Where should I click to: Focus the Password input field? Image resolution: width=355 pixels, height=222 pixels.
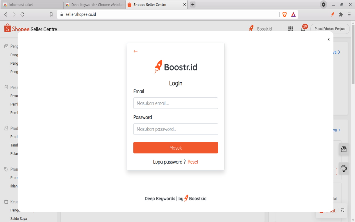[176, 129]
